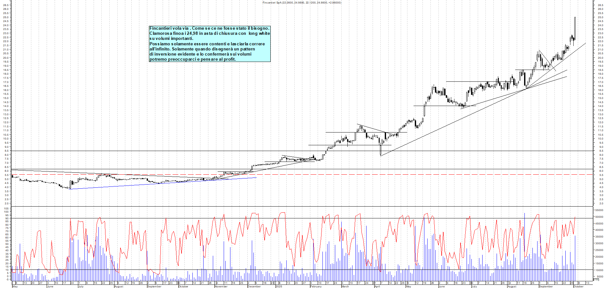Viewport: 604px width, 288px height.
Task: Select the cyan commentary text box
Action: click(210, 44)
